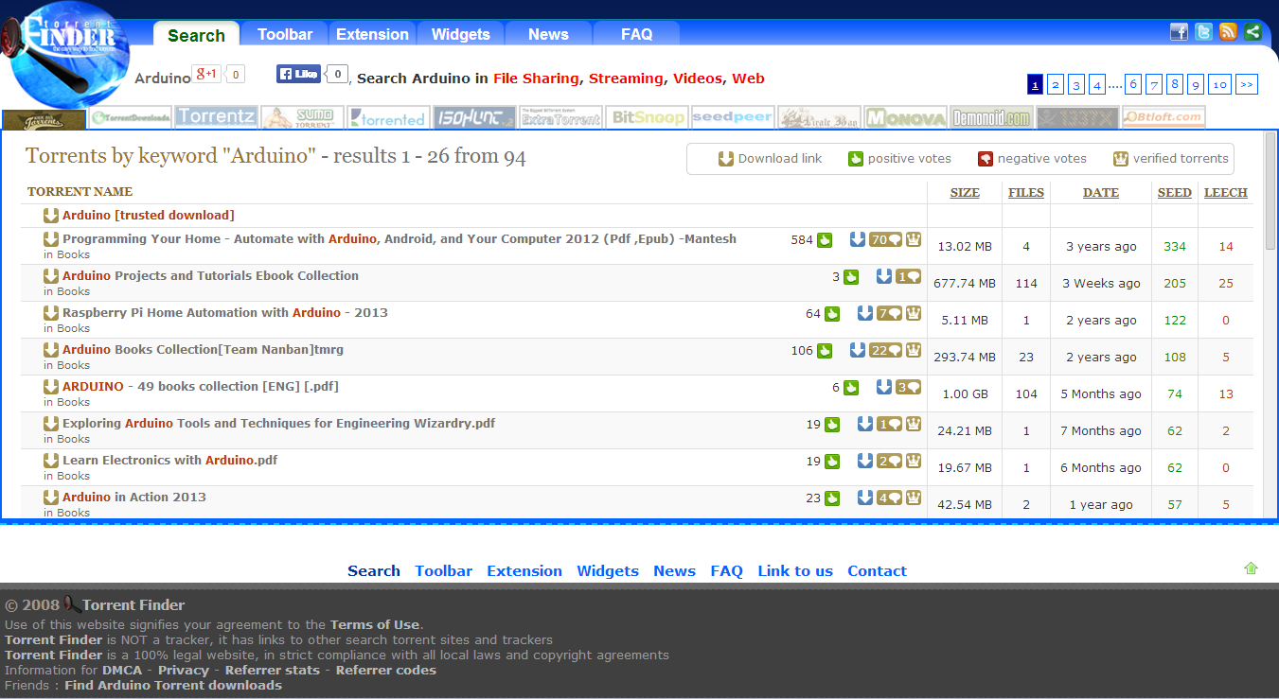Switch to the BTloft.com site tab
Viewport: 1279px width, 699px height.
[1164, 117]
